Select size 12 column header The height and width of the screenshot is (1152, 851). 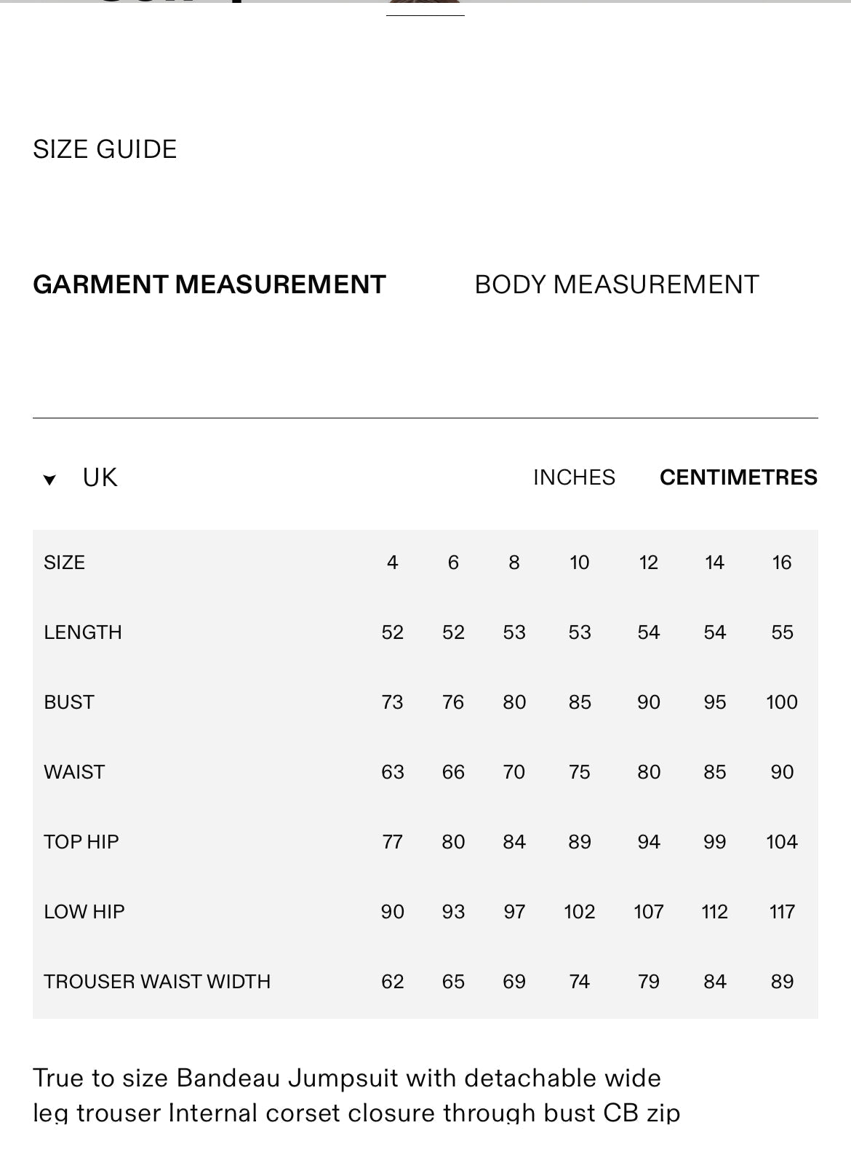pos(648,563)
